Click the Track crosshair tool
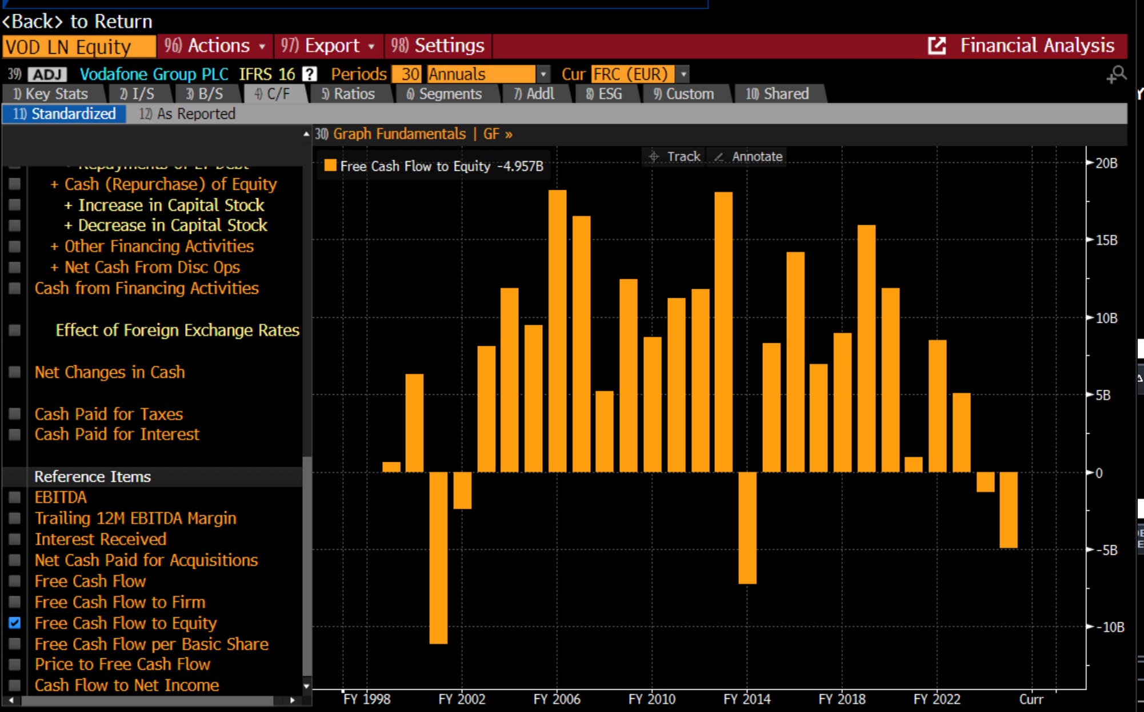 [674, 157]
